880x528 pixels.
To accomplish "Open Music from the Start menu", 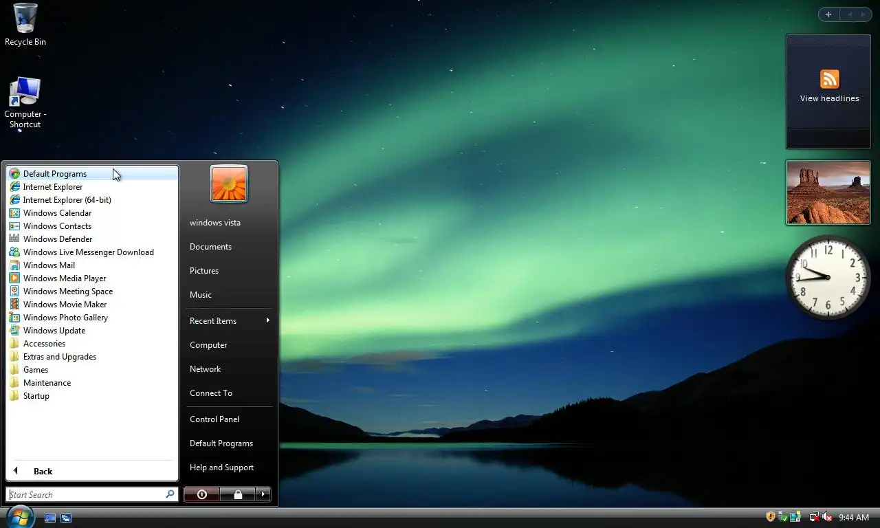I will [x=201, y=295].
